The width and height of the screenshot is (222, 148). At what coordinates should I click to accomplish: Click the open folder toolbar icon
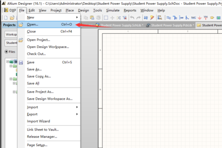pos(12,17)
